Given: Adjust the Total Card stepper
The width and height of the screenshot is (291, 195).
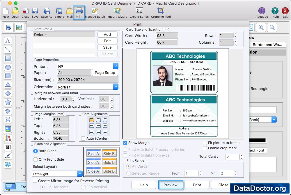Looking at the screenshot, I should (241, 157).
